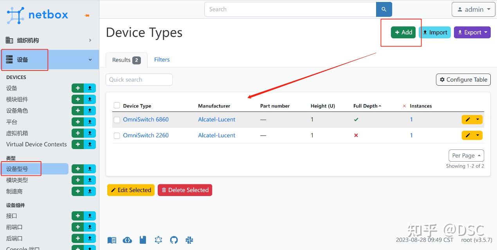Screen dimensions: 497x250
Task: Click green plus next to 设备角色
Action: click(x=77, y=111)
